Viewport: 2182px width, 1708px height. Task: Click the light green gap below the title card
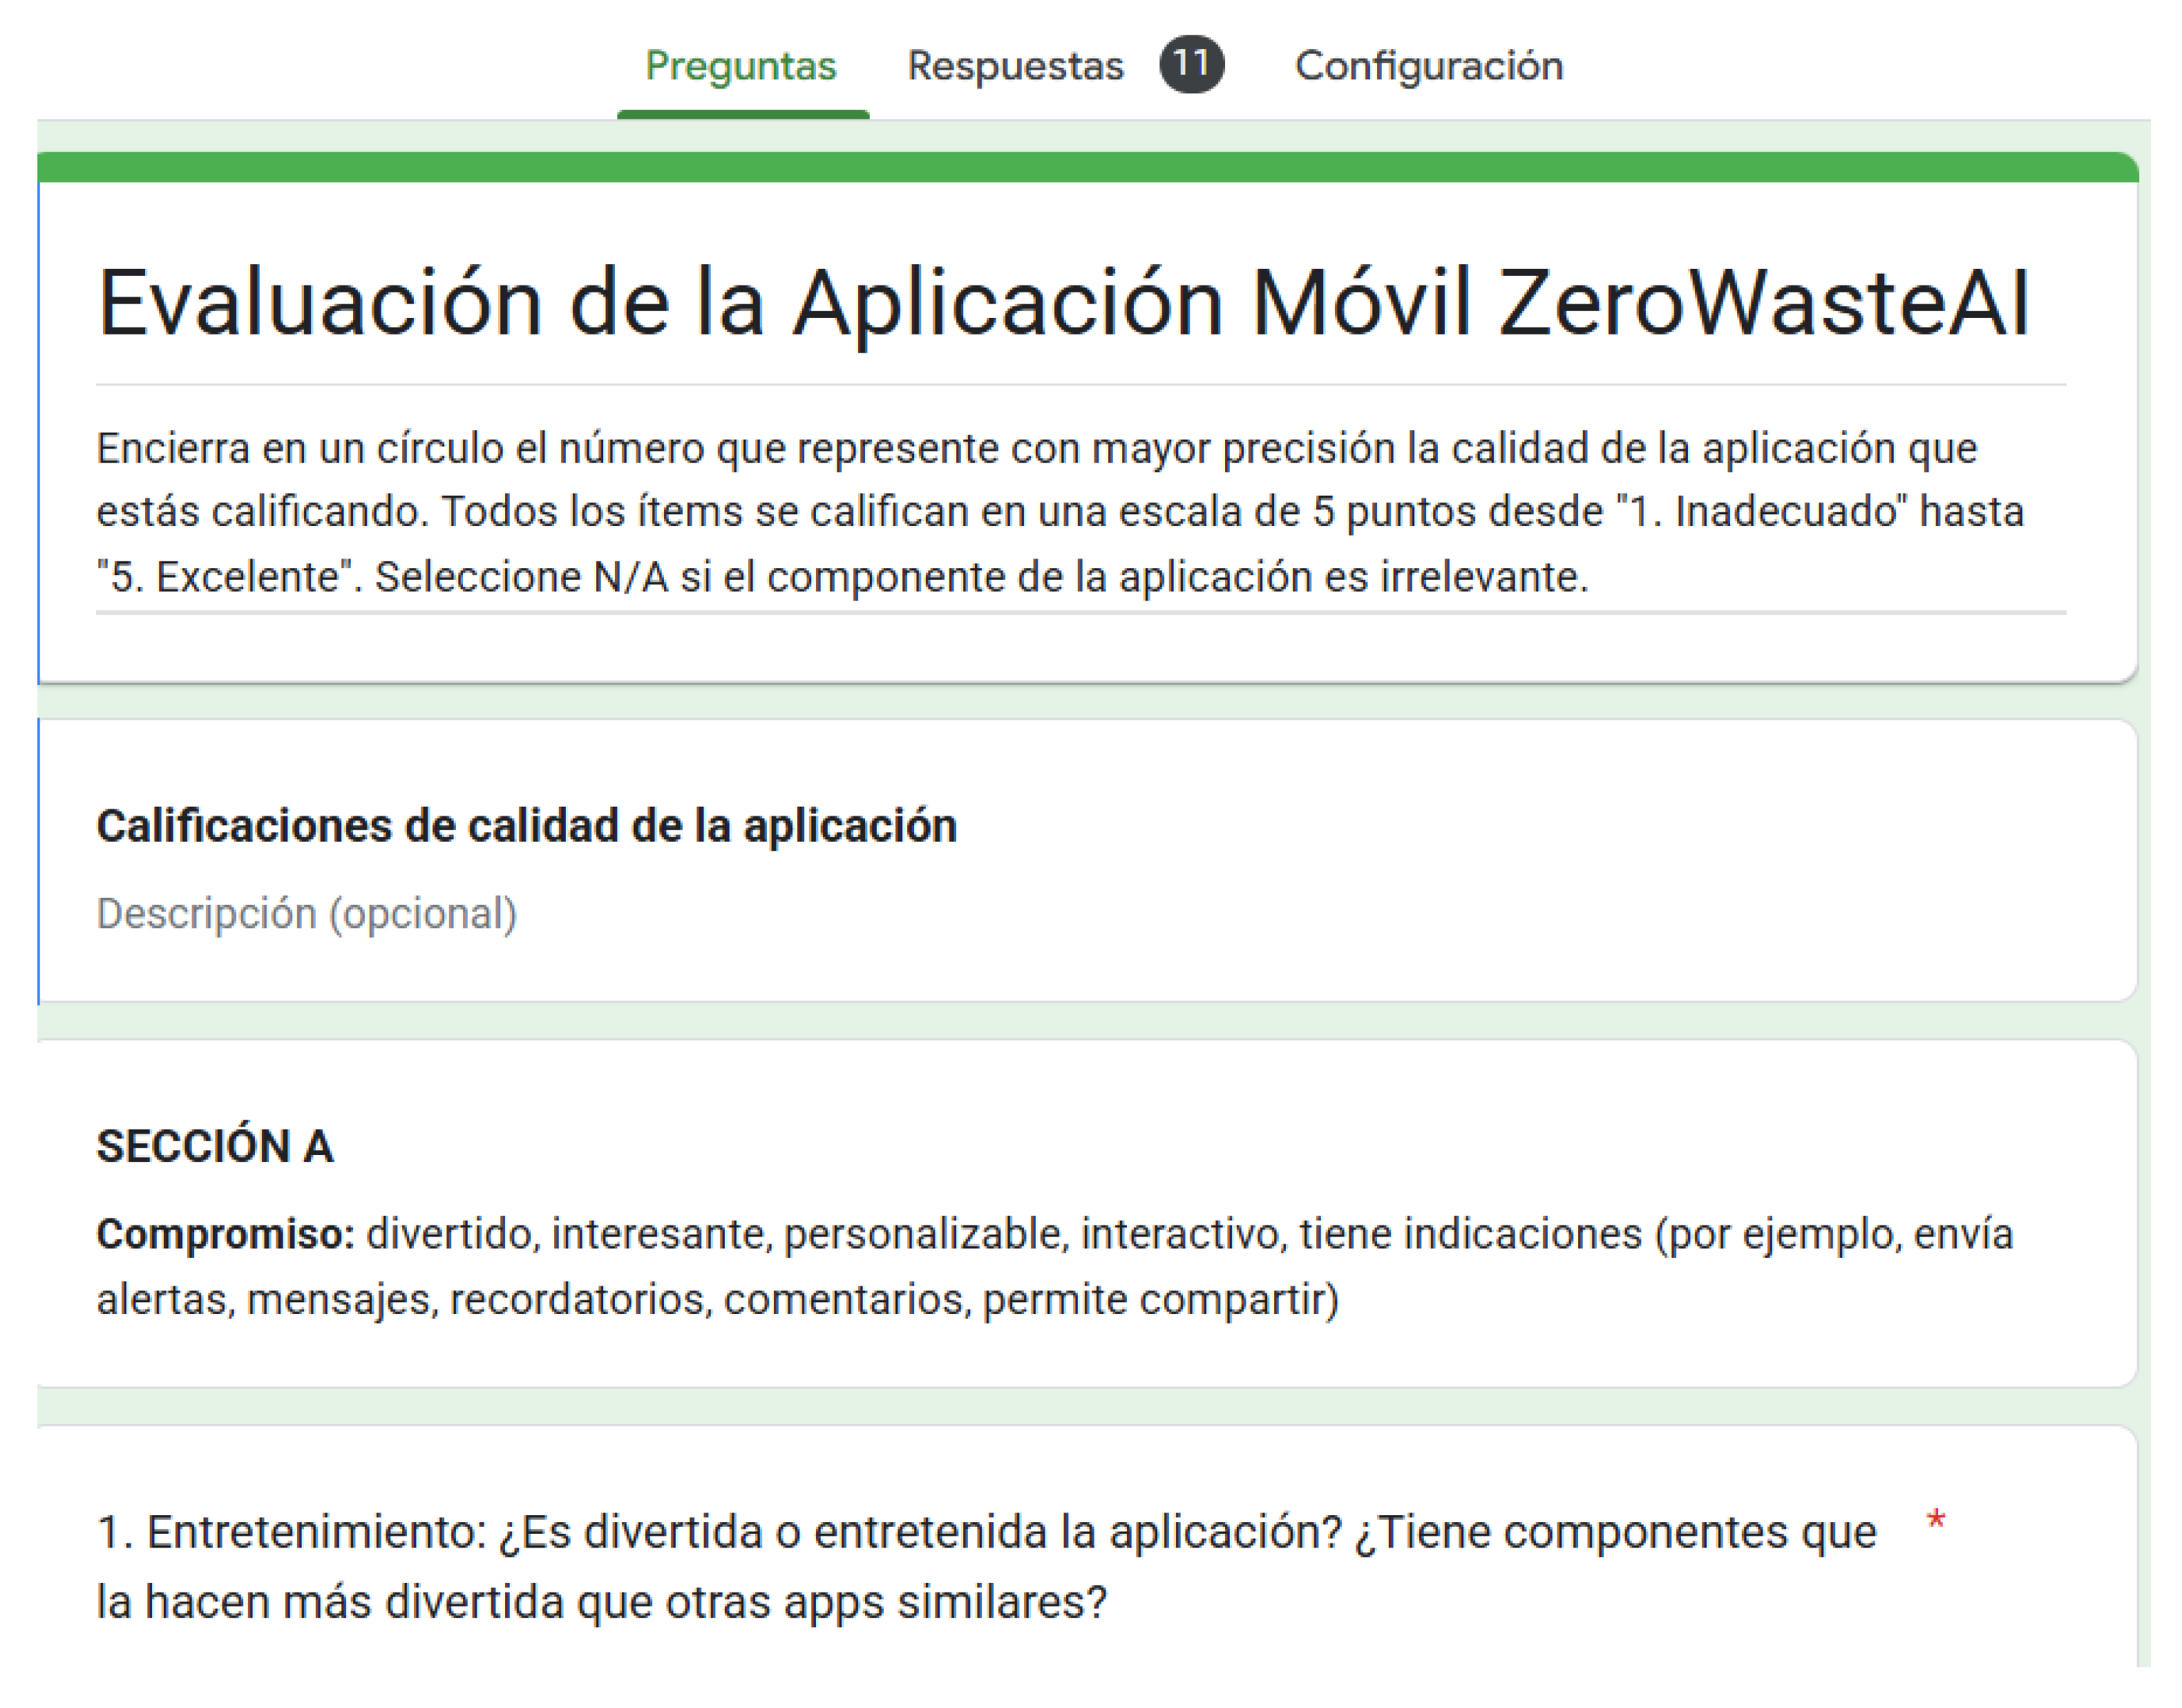(x=1086, y=702)
